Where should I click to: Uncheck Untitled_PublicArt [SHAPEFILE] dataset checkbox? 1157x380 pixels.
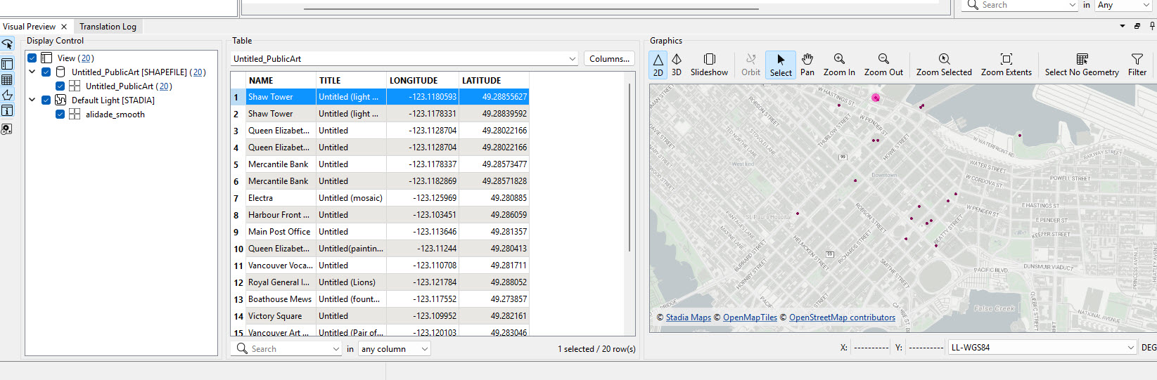pos(46,72)
